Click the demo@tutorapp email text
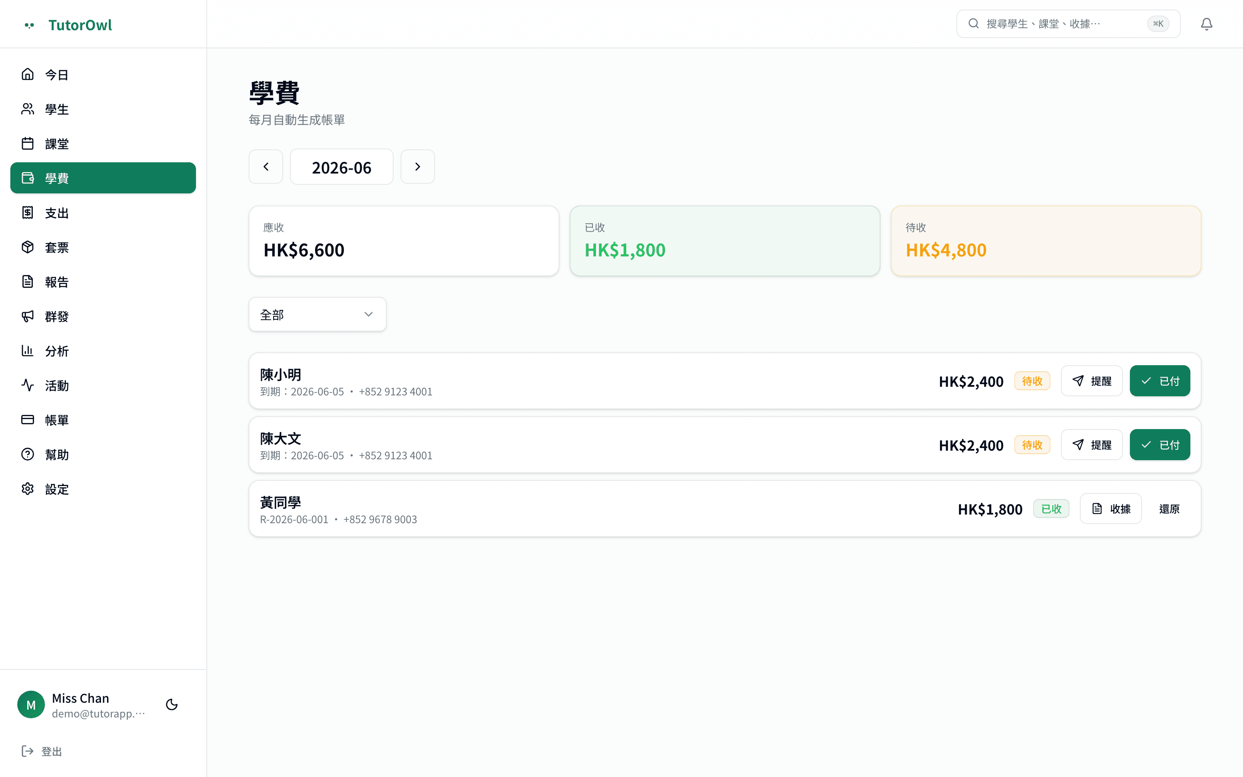Screen dimensions: 1243x777 tap(98, 714)
